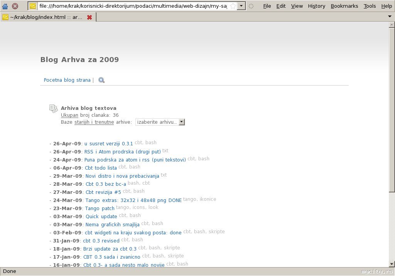Open the Bookmarks menu
395x276 pixels.
click(344, 6)
